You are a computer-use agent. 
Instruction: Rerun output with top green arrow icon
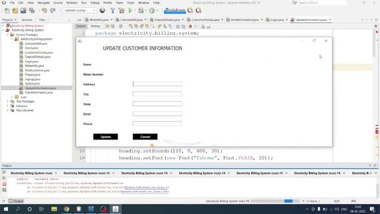click(x=4, y=172)
